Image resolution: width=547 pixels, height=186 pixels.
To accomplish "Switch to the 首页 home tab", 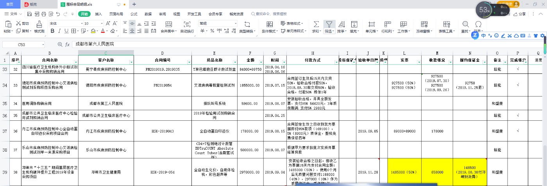I will [10, 4].
